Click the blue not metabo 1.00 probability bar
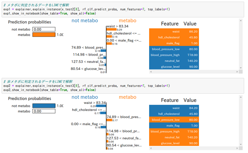Image resolution: width=248 pixels, height=153 pixels. (44, 106)
